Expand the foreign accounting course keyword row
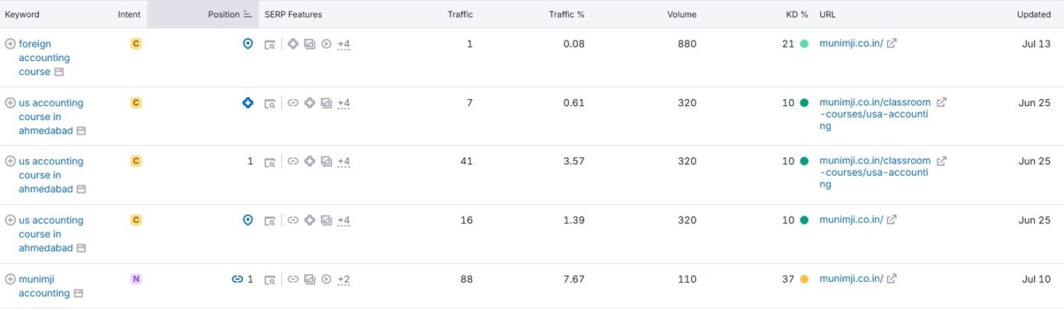Image resolution: width=1064 pixels, height=311 pixels. [x=10, y=44]
